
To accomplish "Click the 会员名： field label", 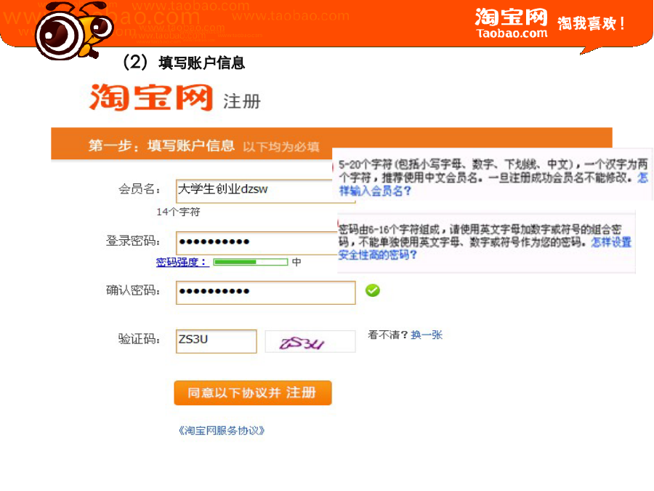I will (140, 189).
